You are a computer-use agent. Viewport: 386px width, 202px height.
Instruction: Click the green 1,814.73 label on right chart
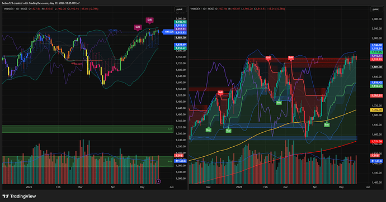(376, 86)
